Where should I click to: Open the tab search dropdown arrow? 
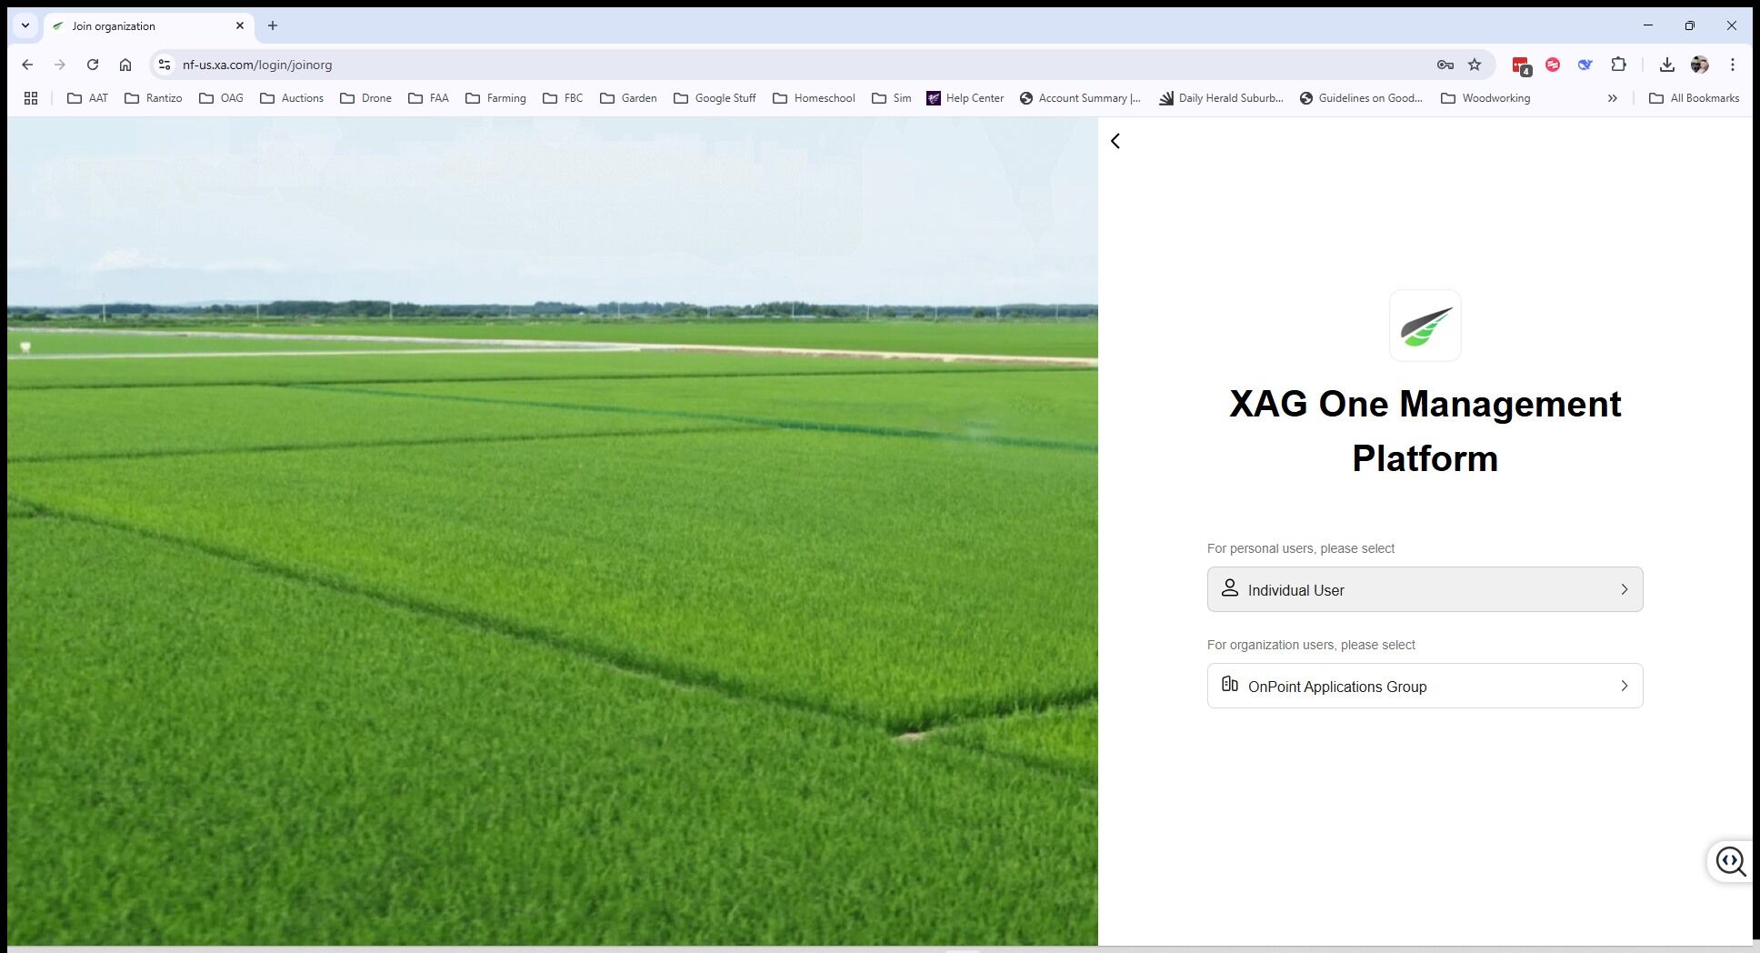(x=25, y=25)
